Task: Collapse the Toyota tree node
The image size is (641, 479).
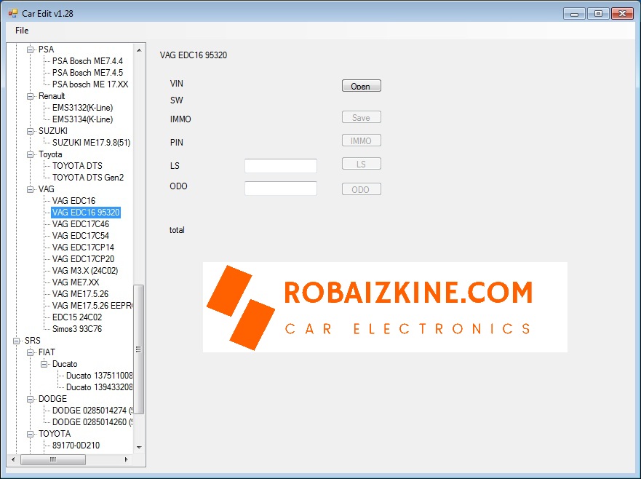Action: (x=31, y=154)
